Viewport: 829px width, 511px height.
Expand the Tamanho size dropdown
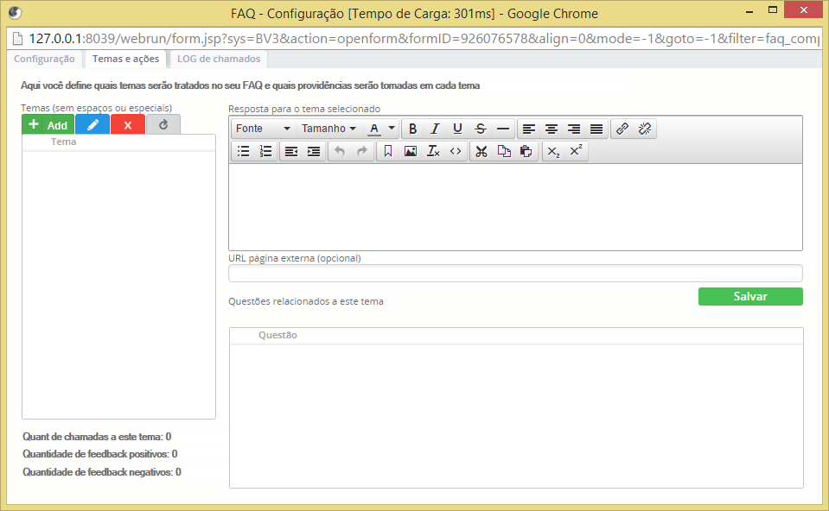click(x=328, y=129)
